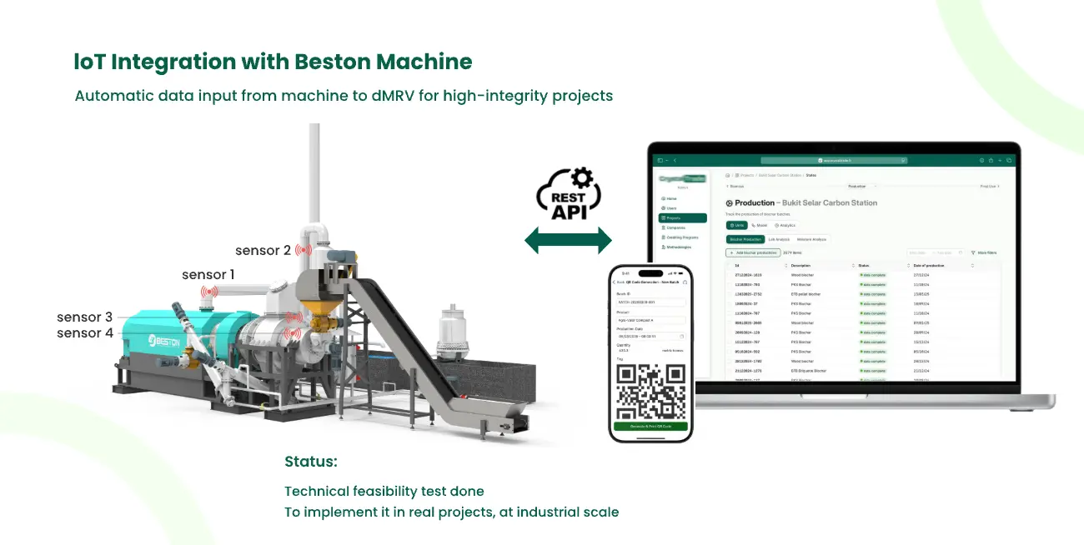Tap the Production Date field on phone
This screenshot has height=545, width=1084.
[650, 336]
